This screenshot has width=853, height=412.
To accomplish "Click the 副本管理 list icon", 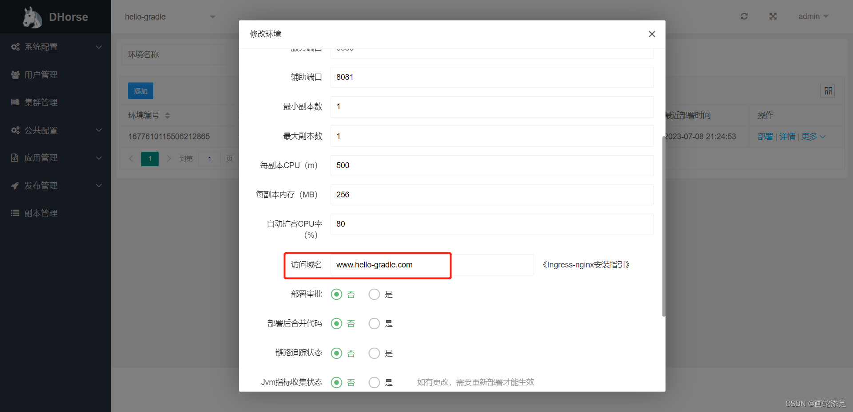I will pyautogui.click(x=15, y=213).
